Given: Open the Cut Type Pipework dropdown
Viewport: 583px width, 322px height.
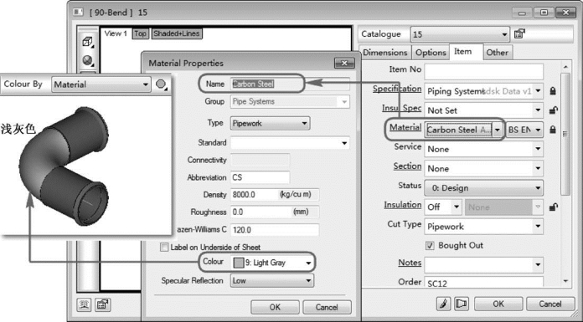Looking at the screenshot, I should 483,226.
